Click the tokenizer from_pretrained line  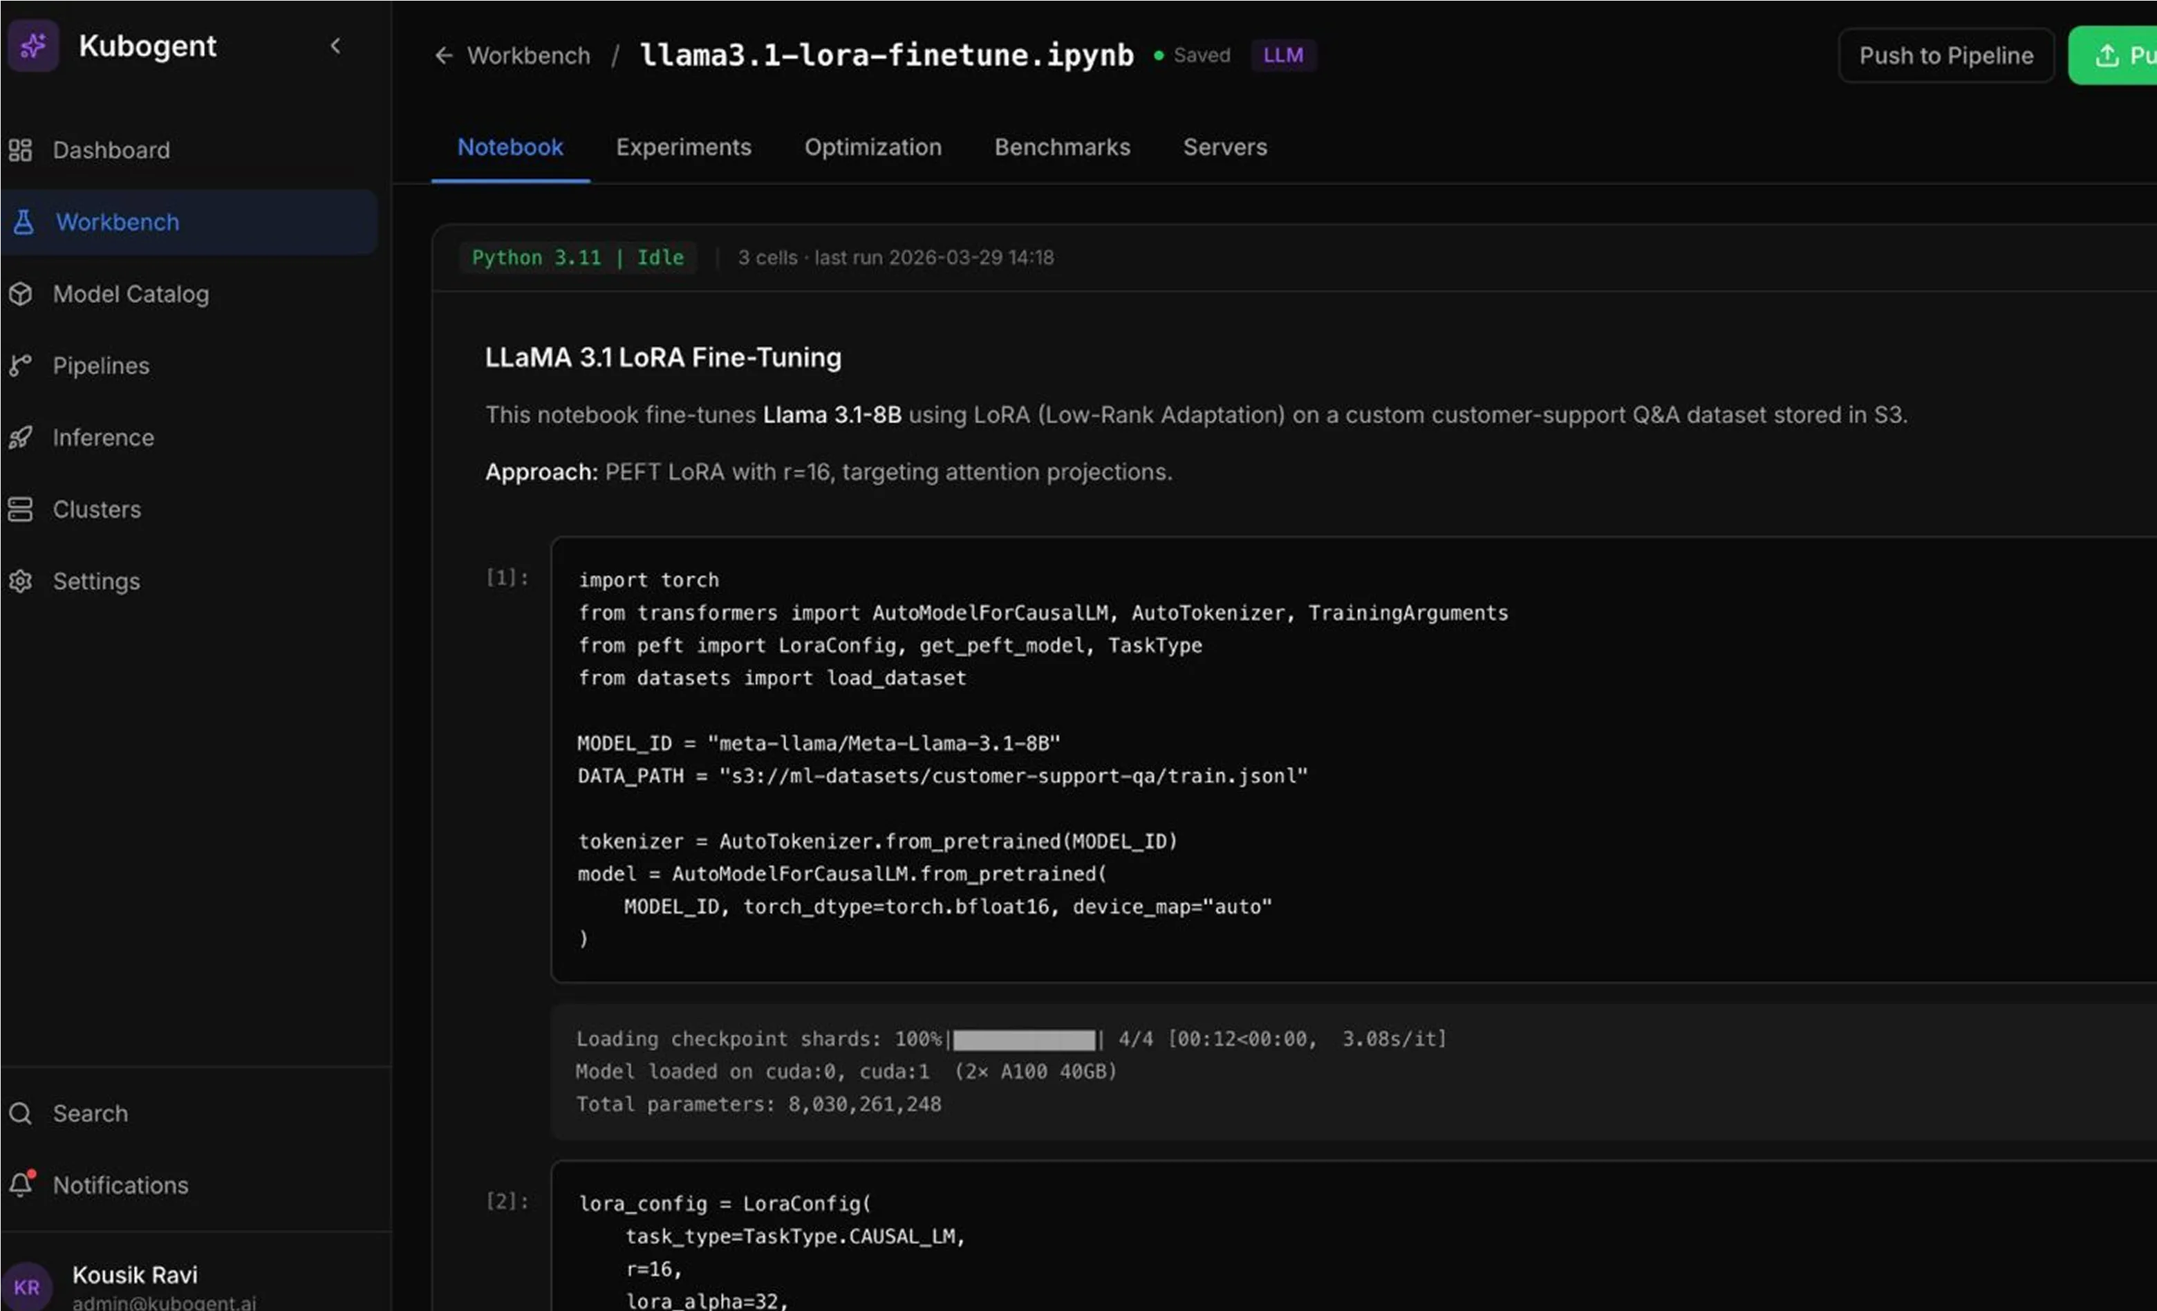878,841
